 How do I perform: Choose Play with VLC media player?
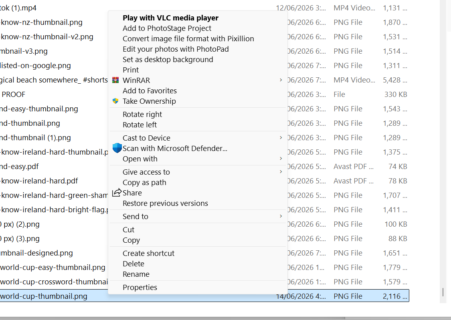pos(170,18)
